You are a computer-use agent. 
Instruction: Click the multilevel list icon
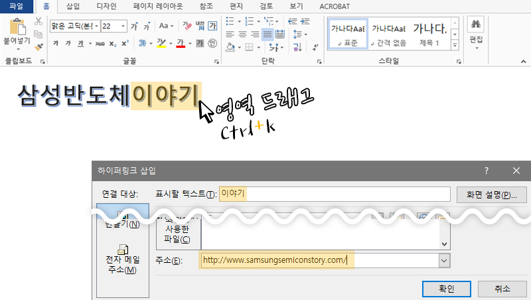click(x=269, y=21)
